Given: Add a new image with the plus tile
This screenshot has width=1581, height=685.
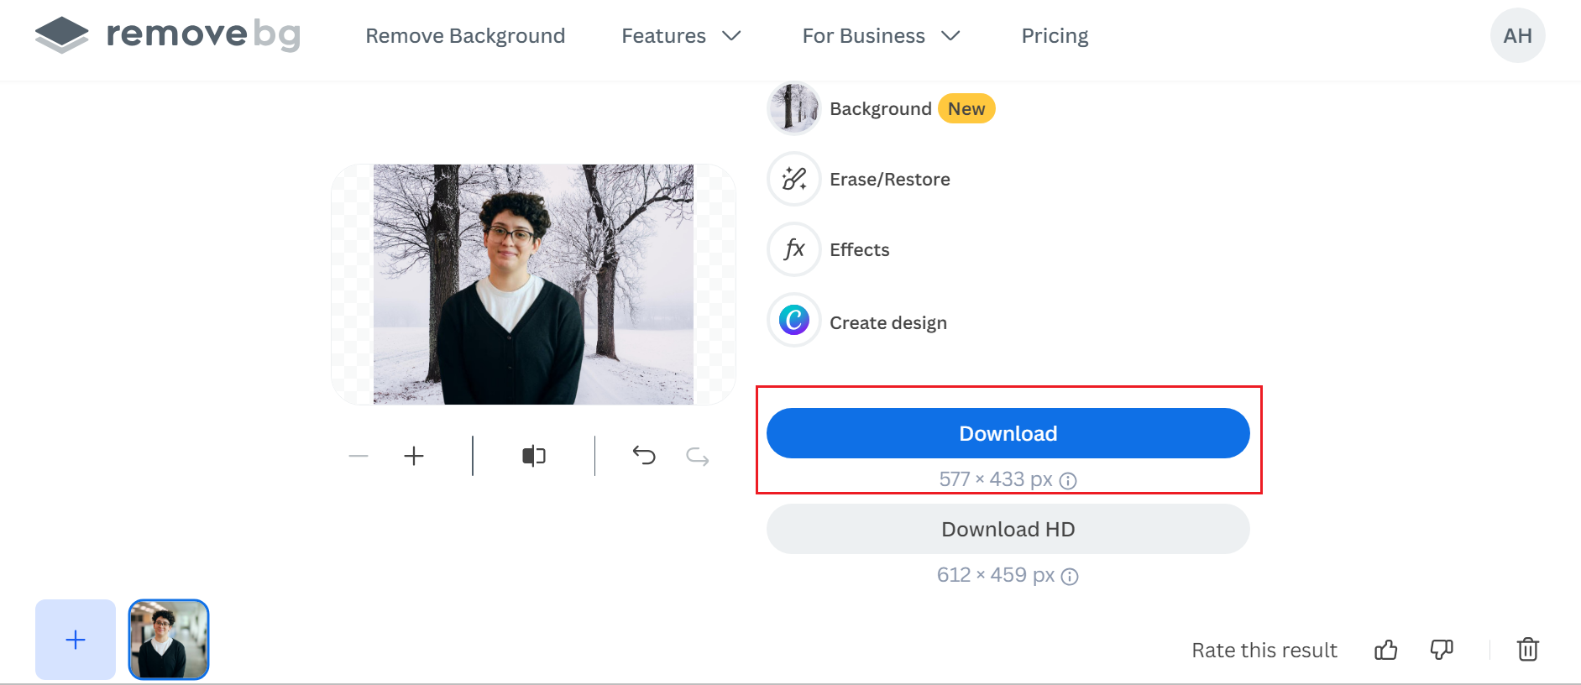Looking at the screenshot, I should (x=76, y=640).
